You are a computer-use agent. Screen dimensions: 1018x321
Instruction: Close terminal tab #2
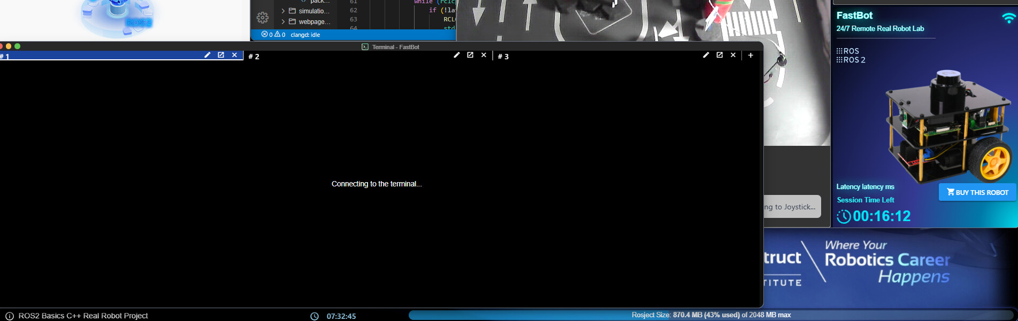(484, 55)
